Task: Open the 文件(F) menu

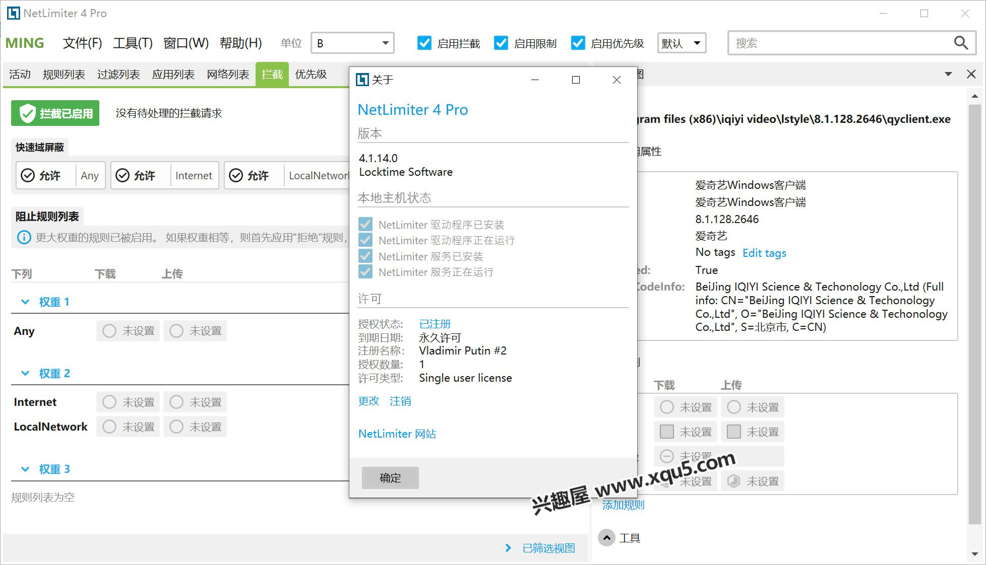Action: [x=82, y=43]
